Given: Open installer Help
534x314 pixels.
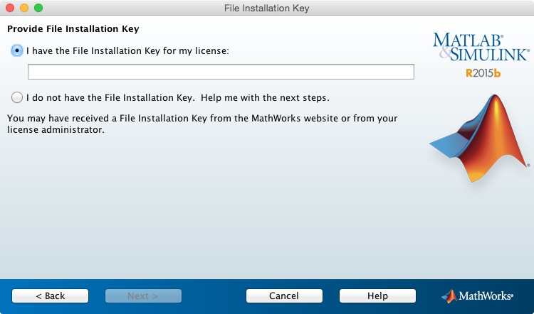Looking at the screenshot, I should (377, 296).
